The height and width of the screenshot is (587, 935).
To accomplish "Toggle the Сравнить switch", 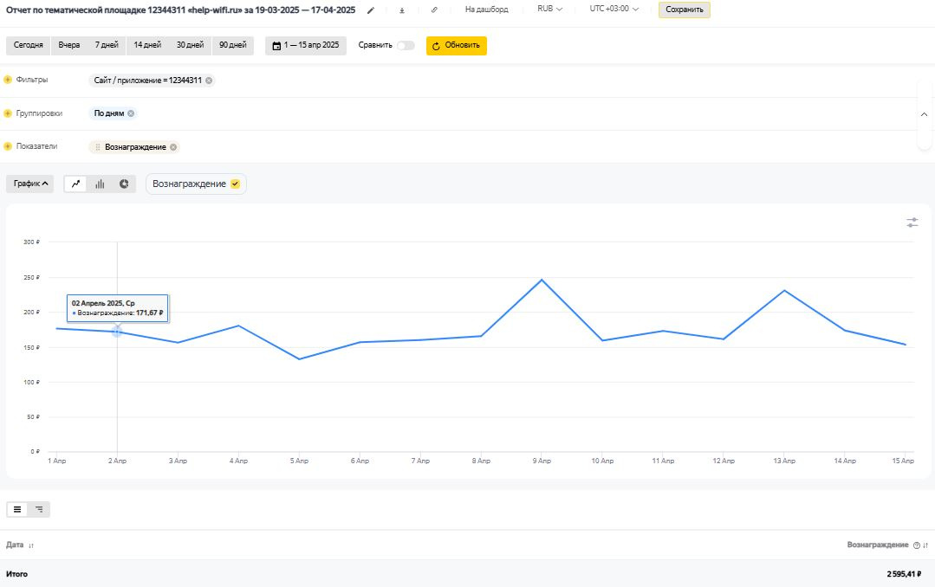I will pyautogui.click(x=405, y=45).
